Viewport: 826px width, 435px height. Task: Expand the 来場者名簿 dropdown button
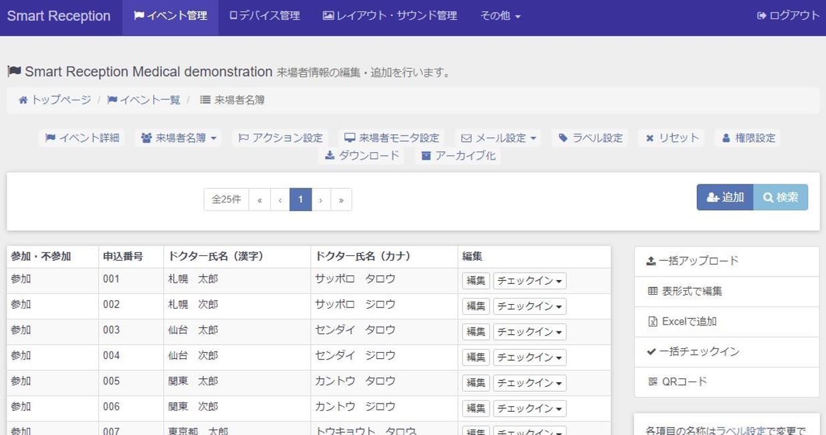tap(179, 138)
